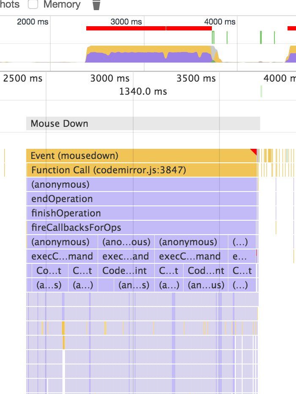The width and height of the screenshot is (296, 394).
Task: Select the (an…us) flame bar
Action: 206,285
